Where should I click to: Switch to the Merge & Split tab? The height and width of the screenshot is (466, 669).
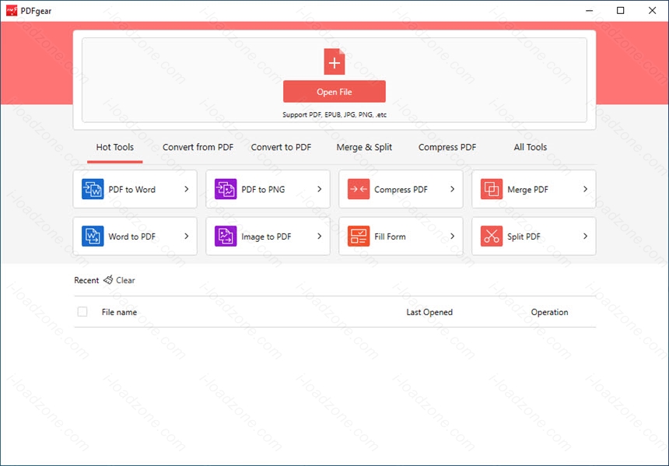tap(364, 147)
